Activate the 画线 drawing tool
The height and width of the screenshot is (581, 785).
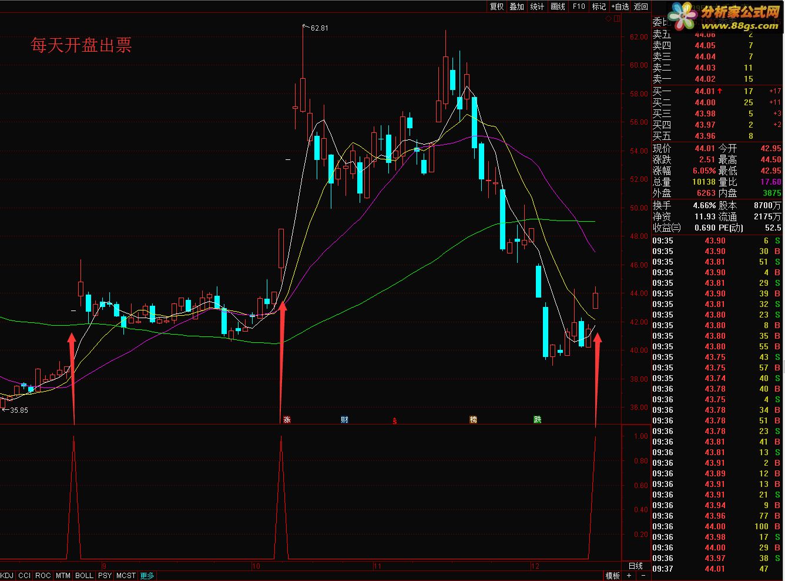pyautogui.click(x=558, y=6)
